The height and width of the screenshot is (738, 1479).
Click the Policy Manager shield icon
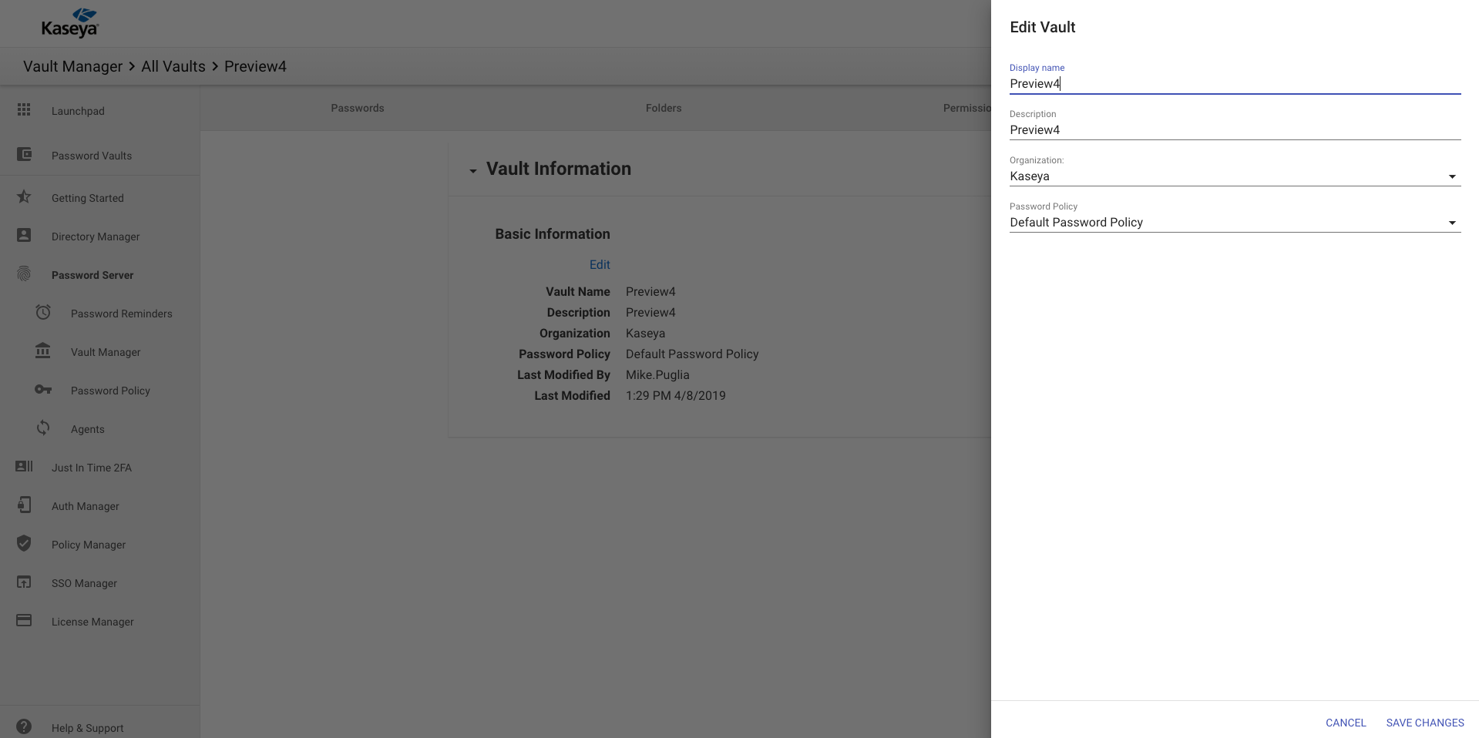click(x=24, y=544)
